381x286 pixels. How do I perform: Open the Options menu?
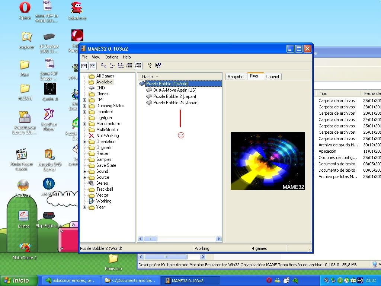point(112,57)
